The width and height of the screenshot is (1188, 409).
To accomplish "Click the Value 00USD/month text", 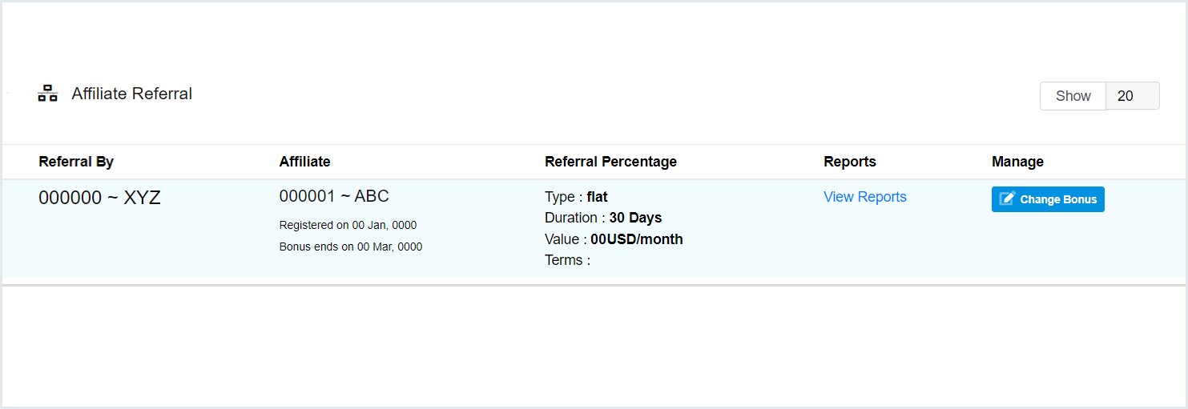I will [x=636, y=239].
